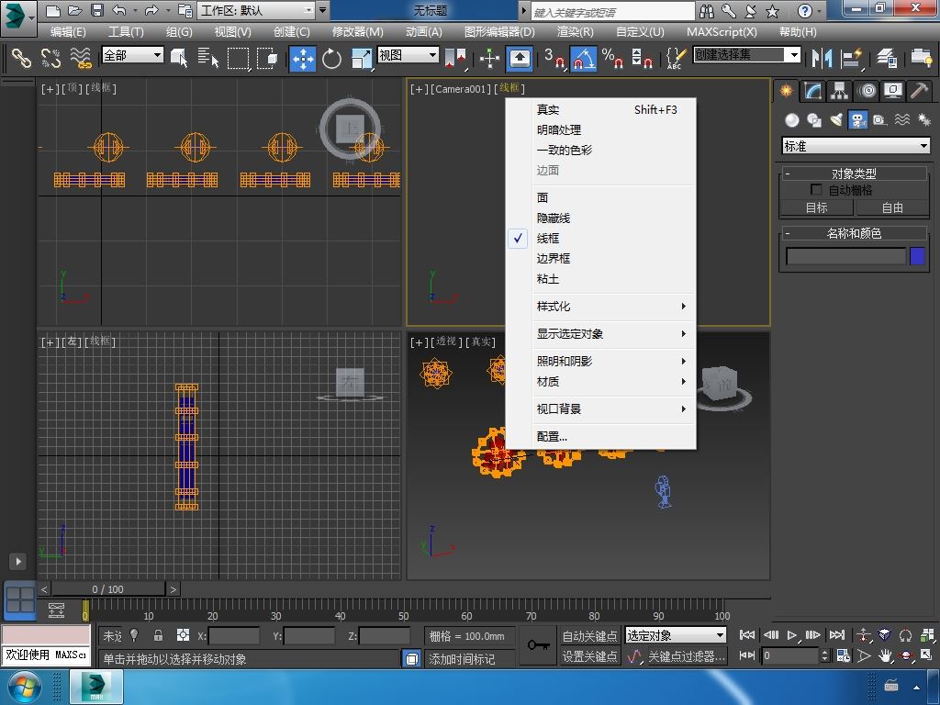Image resolution: width=940 pixels, height=705 pixels.
Task: Click the Mirror tool icon
Action: pyautogui.click(x=822, y=59)
